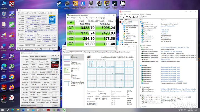This screenshot has height=112, width=200.
Task: Toggle the OpenGL 4.6 checkbox in GPU-Z
Action: [51, 102]
